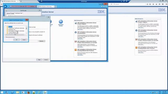The image size is (168, 94).
Task: Click the taskbar clock and date
Action: click(164, 92)
